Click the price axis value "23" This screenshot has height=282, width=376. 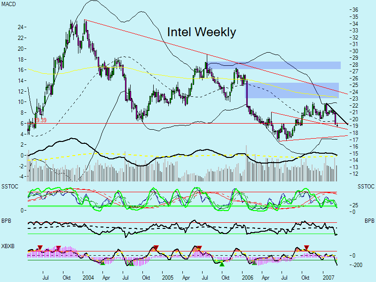coord(355,99)
